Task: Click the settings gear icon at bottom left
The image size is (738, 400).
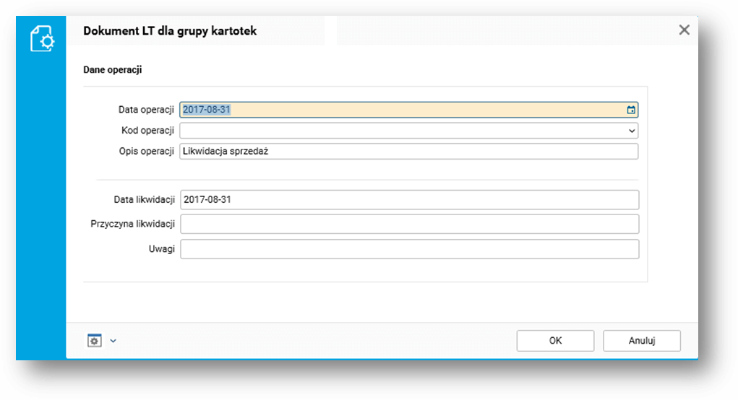Action: coord(95,341)
